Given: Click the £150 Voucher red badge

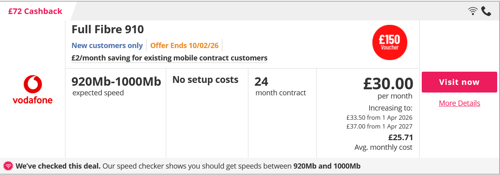Looking at the screenshot, I should [389, 42].
